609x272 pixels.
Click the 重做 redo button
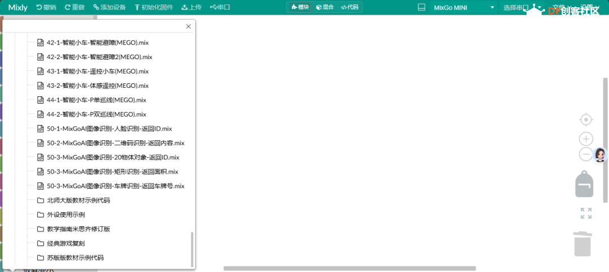(x=74, y=7)
